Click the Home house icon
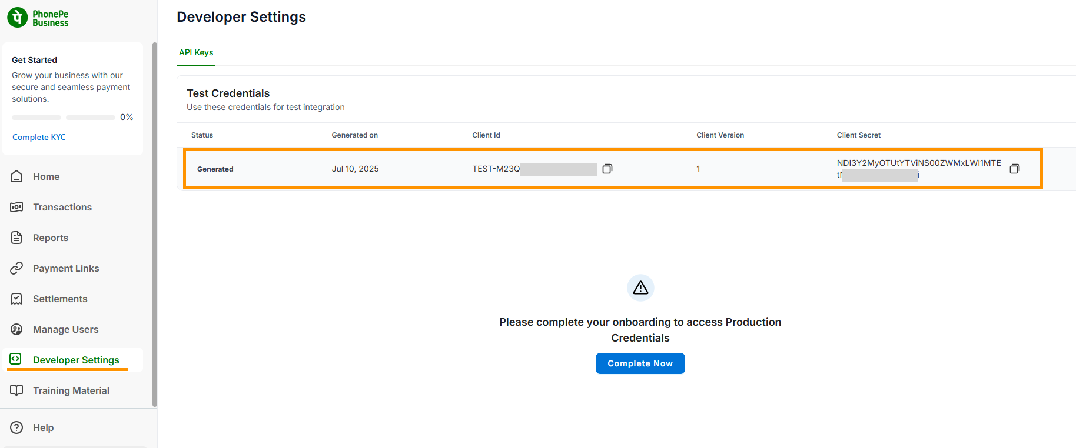 point(16,176)
